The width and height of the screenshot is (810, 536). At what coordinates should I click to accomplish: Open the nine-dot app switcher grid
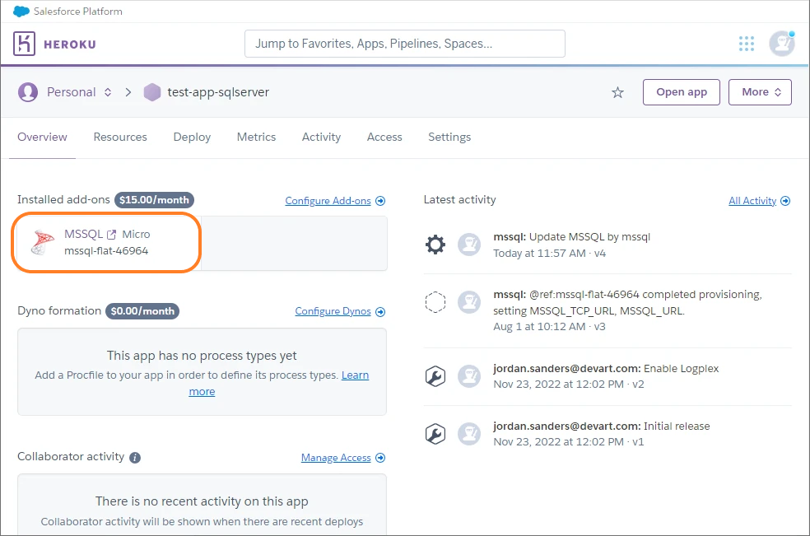click(746, 44)
